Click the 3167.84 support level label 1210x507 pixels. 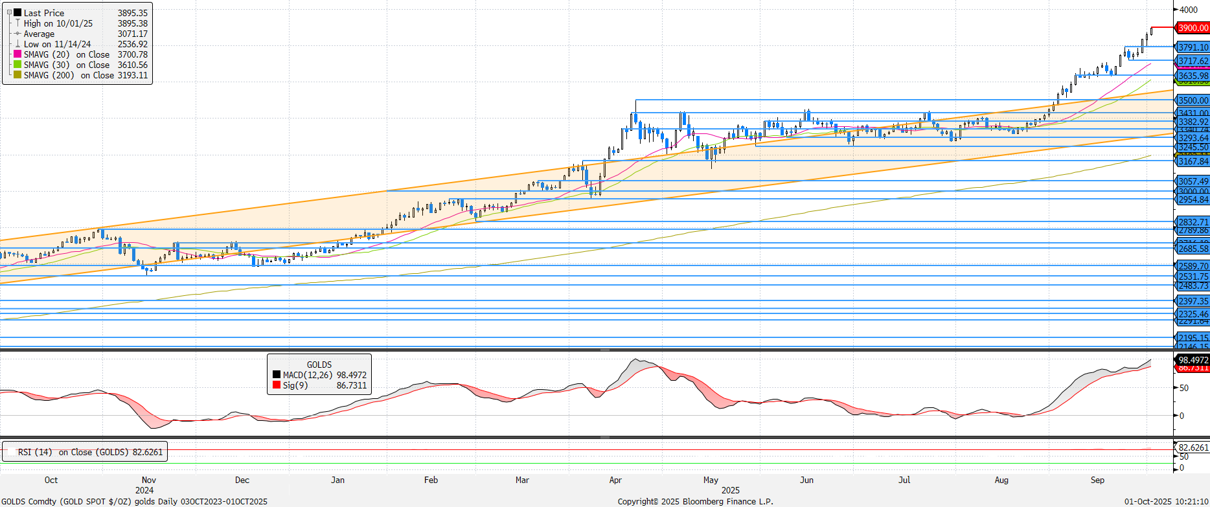coord(1193,161)
